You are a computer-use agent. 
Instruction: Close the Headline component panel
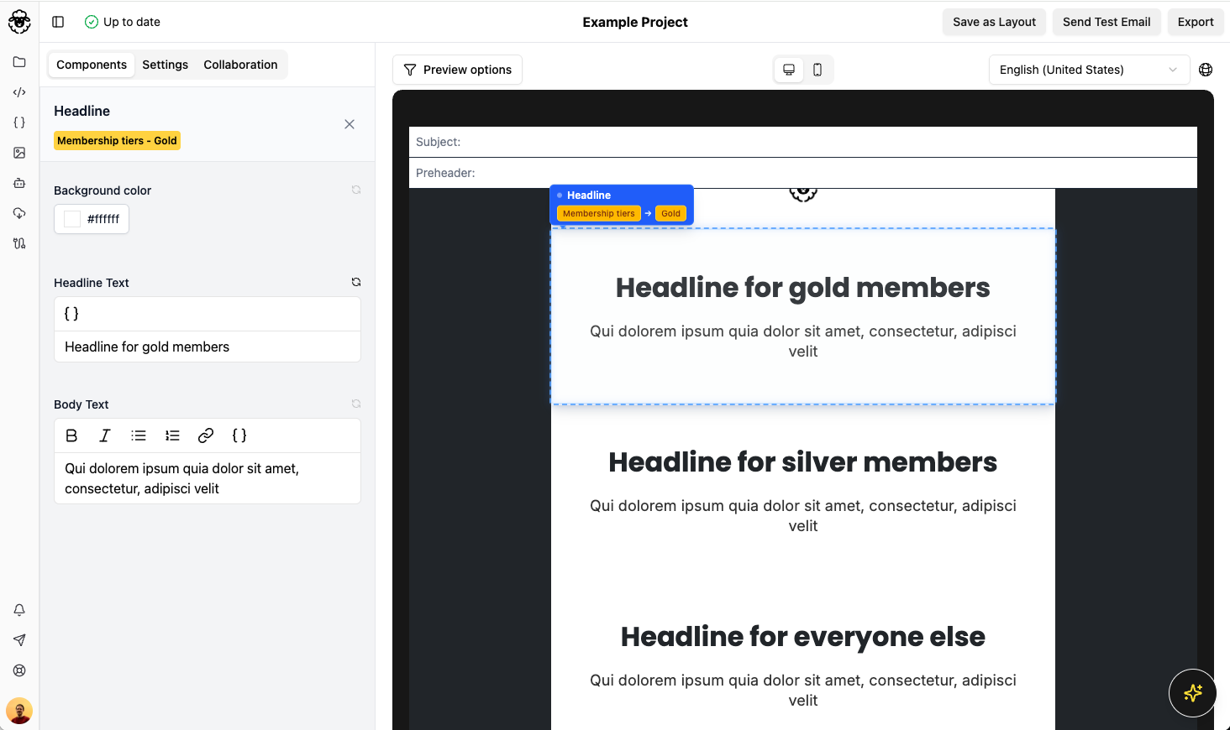[x=350, y=124]
